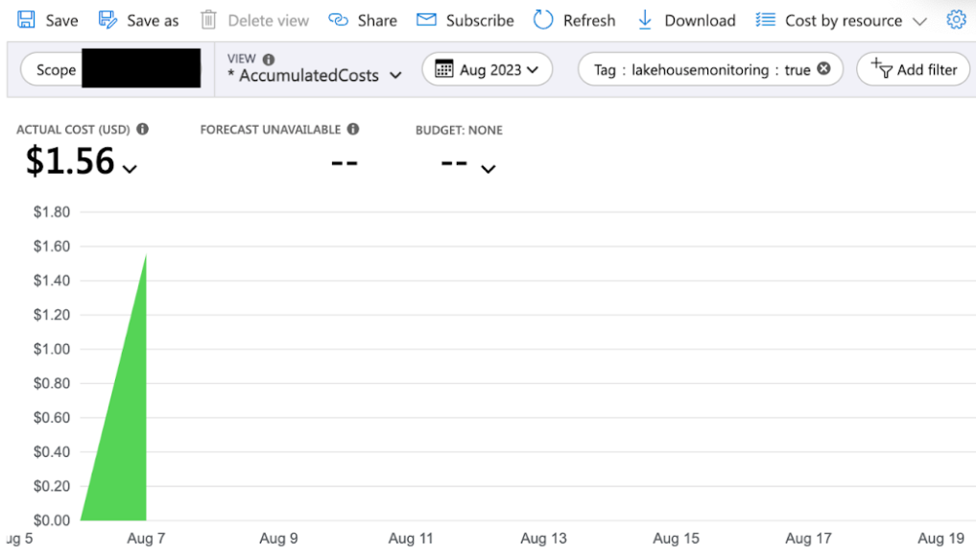The image size is (976, 557).
Task: Click the calendar icon on the date filter
Action: click(444, 69)
